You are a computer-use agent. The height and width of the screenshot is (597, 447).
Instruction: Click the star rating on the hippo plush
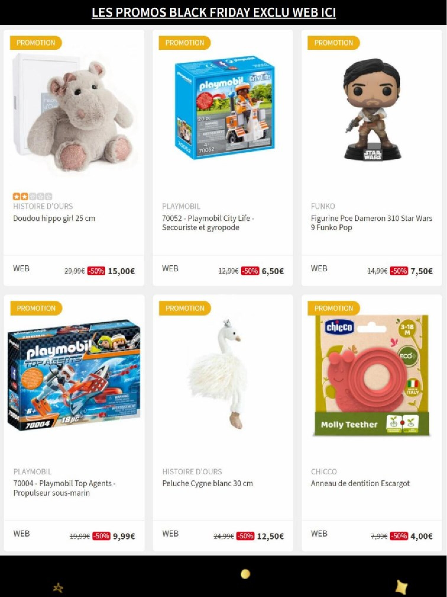coord(33,196)
